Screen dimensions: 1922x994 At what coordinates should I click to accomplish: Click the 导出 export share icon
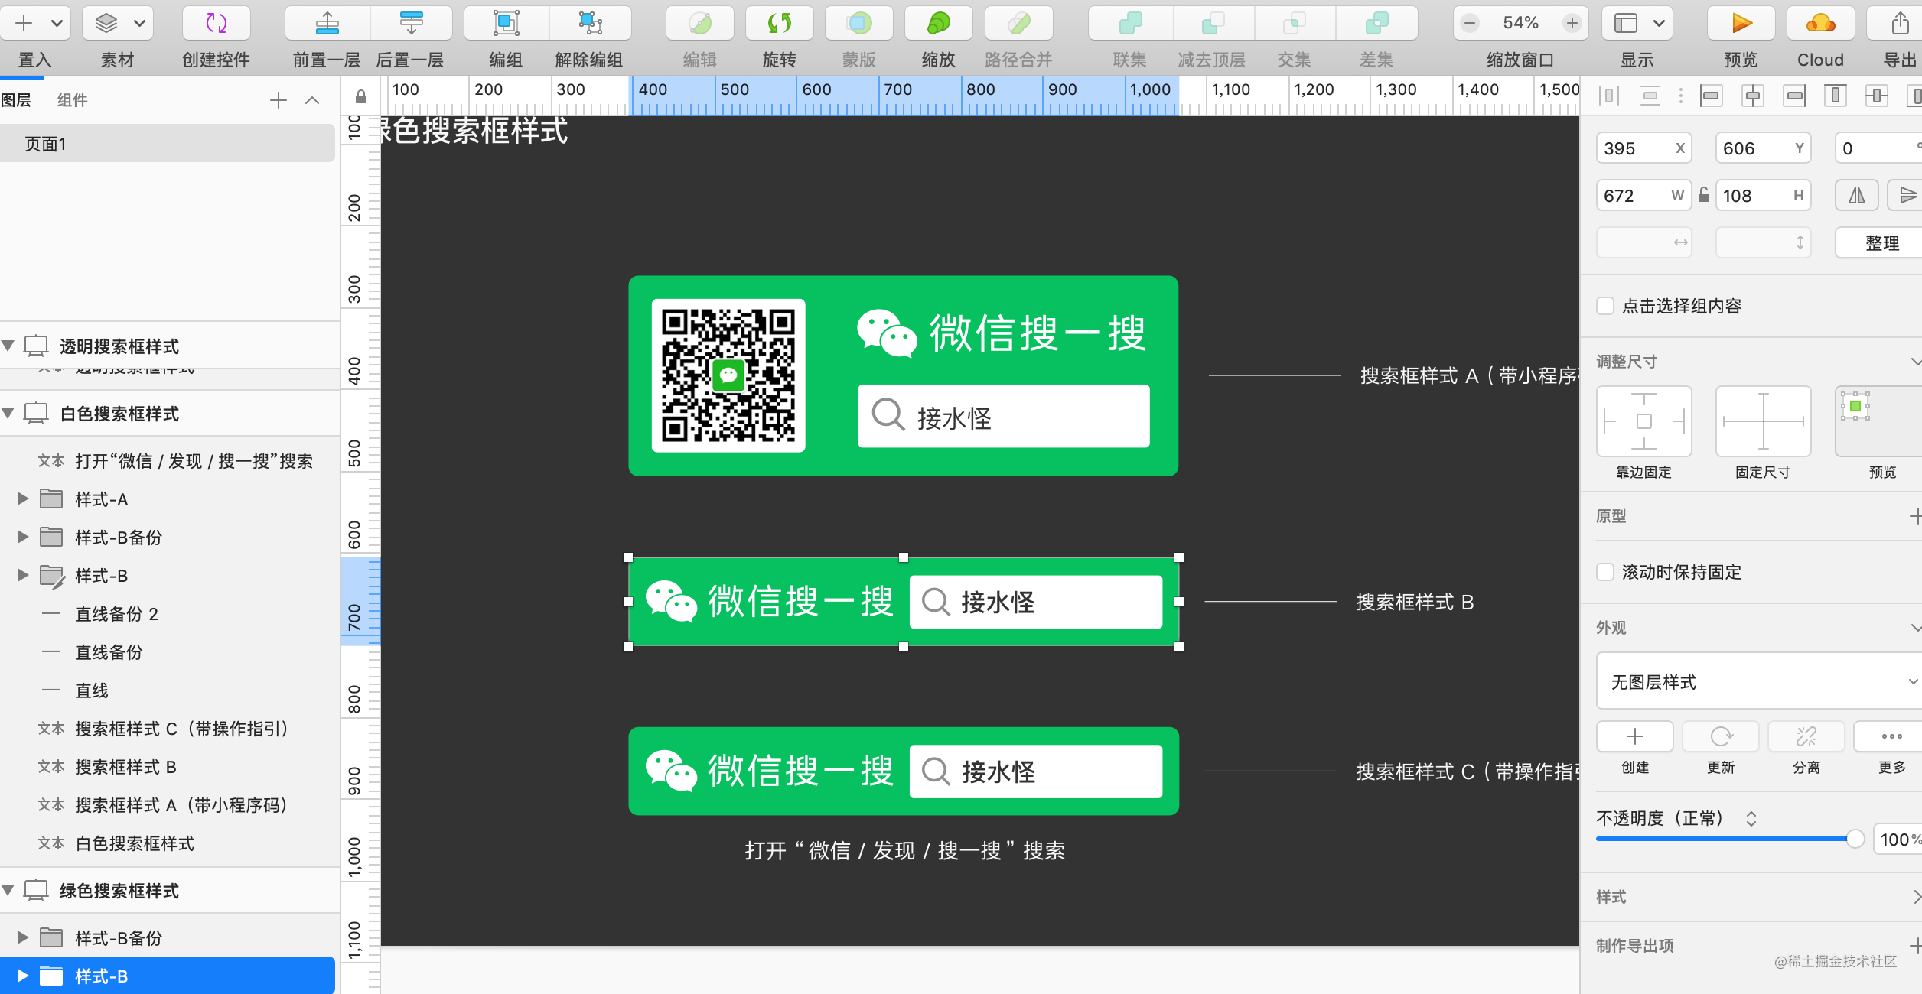(x=1900, y=23)
